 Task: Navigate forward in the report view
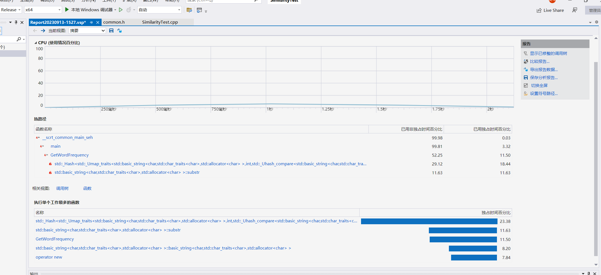click(x=43, y=30)
